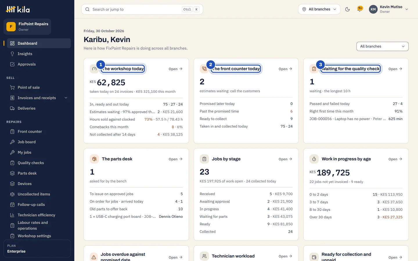Viewport: 418px width, 261px height.
Task: Open Jobs by stage card link
Action: click(285, 159)
